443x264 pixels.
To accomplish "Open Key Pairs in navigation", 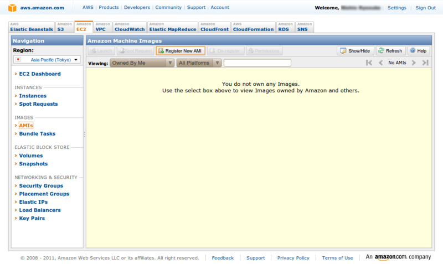I will (32, 218).
